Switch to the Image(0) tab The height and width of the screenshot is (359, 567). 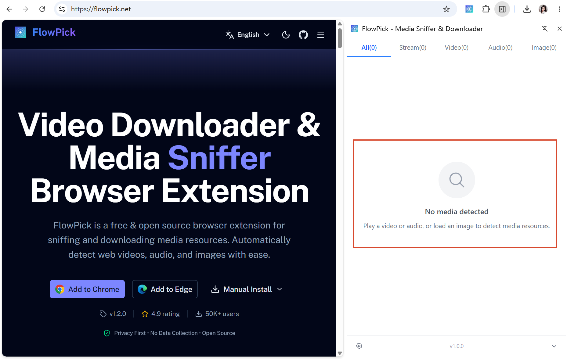pos(544,48)
